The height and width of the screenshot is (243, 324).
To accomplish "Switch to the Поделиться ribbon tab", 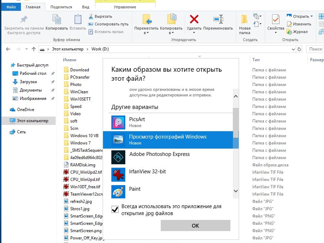I will pyautogui.click(x=61, y=7).
